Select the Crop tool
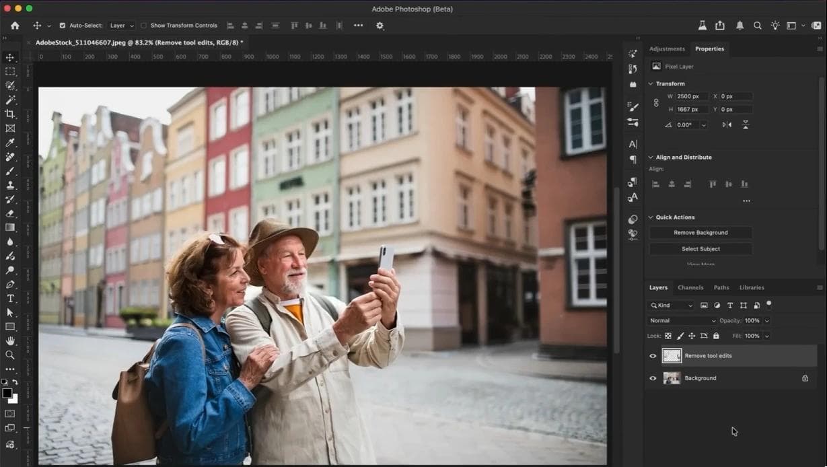The height and width of the screenshot is (467, 827). [x=10, y=114]
